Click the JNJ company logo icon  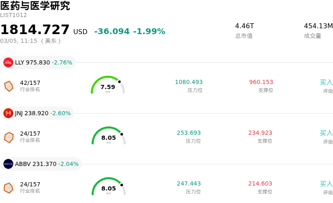coord(8,113)
